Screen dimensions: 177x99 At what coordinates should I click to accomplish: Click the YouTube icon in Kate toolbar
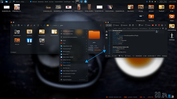(x=153, y=25)
